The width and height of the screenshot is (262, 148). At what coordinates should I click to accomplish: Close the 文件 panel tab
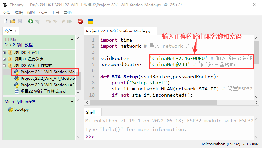pos(15,31)
